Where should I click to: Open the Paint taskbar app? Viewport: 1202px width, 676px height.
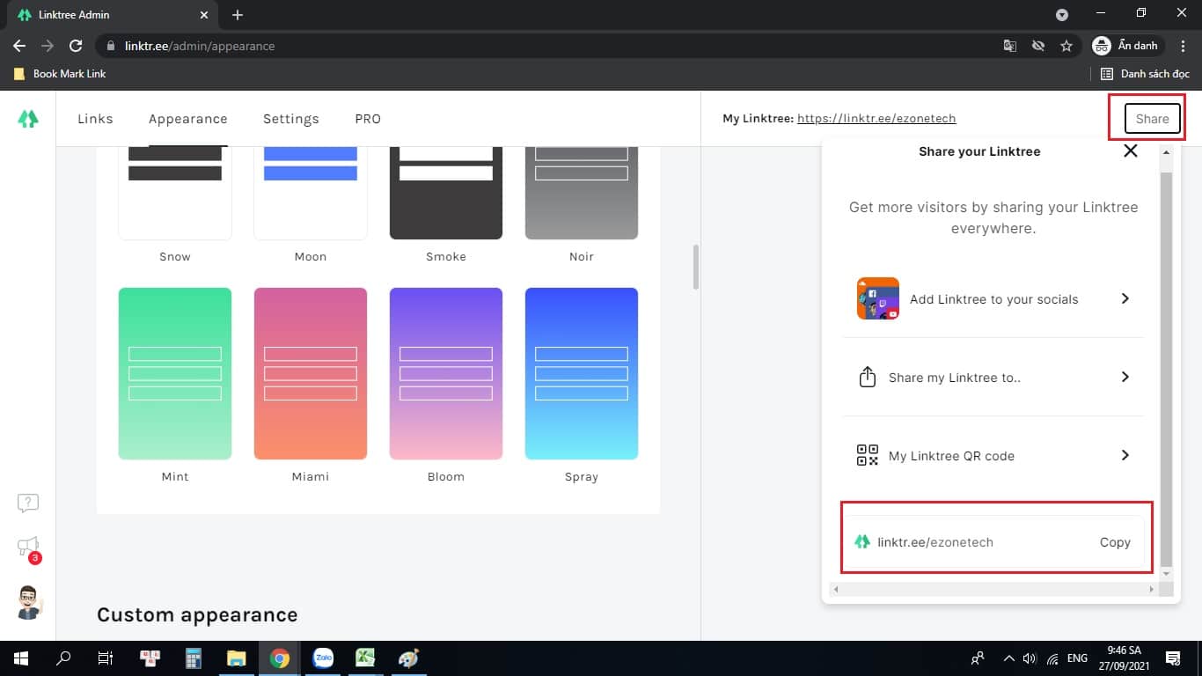(408, 658)
